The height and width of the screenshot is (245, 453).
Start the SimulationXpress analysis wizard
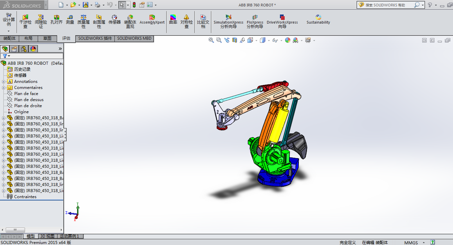point(229,21)
